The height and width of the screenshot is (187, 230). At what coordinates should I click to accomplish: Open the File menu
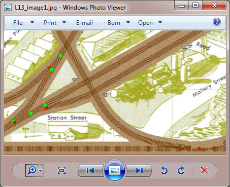pyautogui.click(x=18, y=23)
